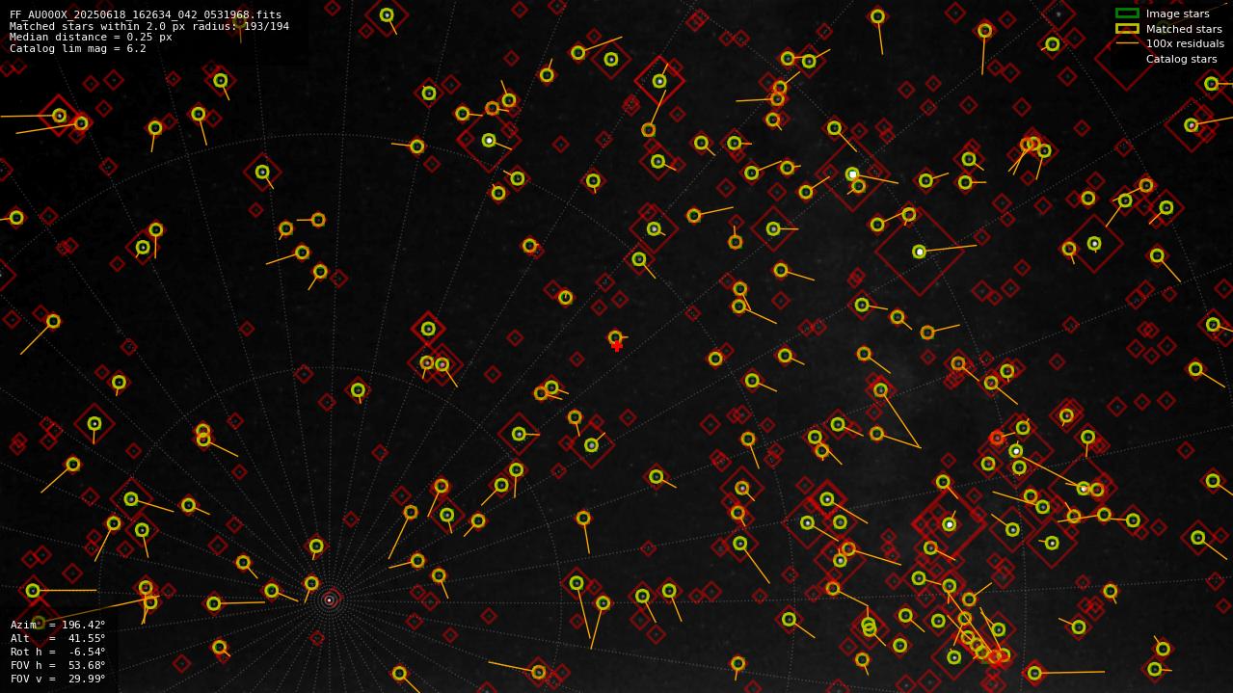Viewport: 1233px width, 693px height.
Task: Click the point where the grid lines converge
Action: [329, 600]
